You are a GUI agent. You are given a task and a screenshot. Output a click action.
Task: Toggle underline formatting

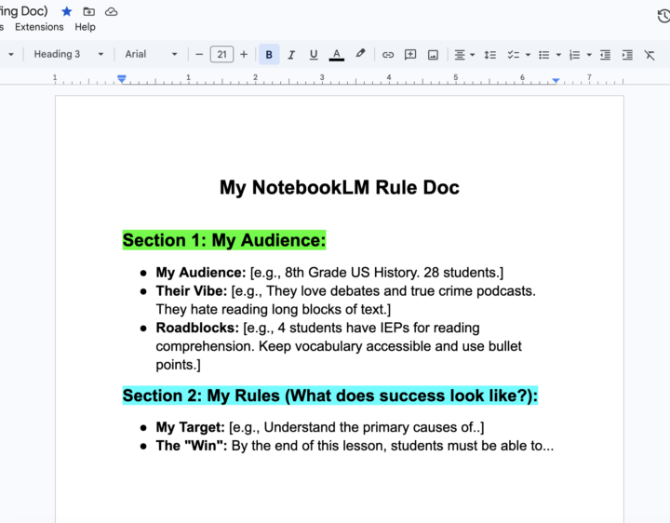point(314,54)
